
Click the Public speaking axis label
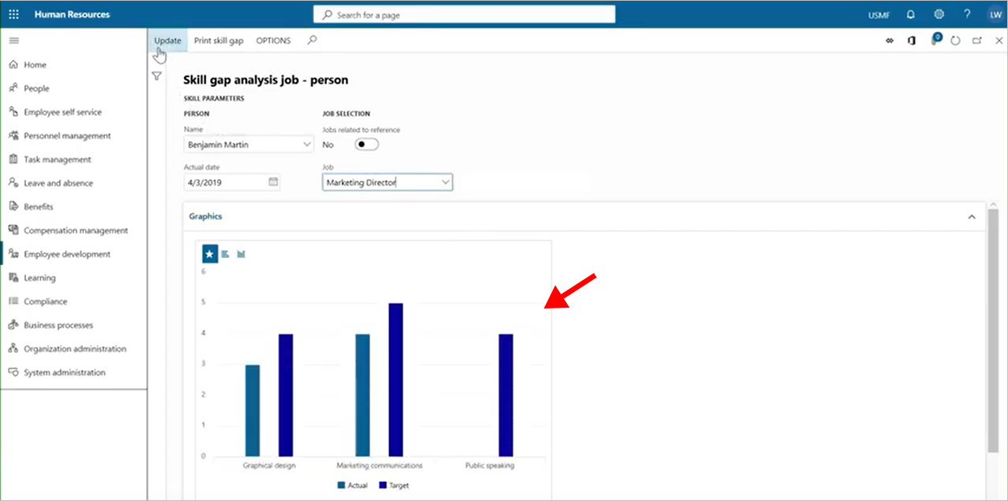(x=489, y=465)
